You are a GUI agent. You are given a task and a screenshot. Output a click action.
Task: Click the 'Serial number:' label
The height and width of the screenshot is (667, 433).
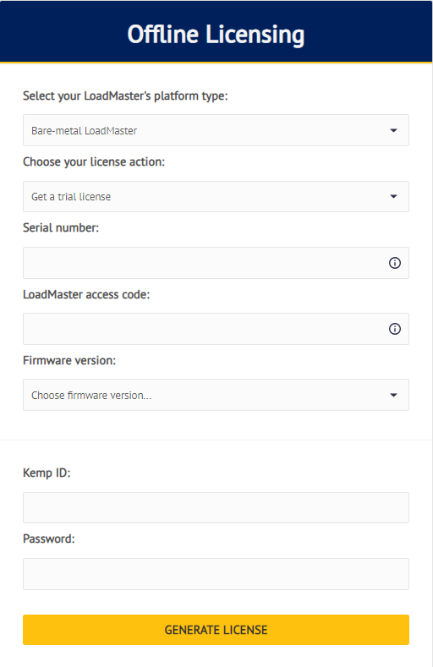(61, 228)
